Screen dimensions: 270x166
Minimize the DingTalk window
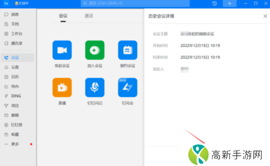point(246,4)
